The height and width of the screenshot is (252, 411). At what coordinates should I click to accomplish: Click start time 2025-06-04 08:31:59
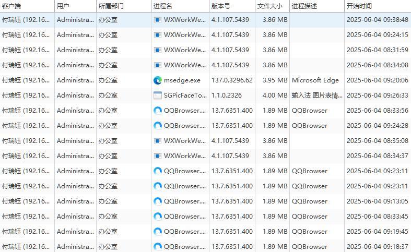point(378,50)
